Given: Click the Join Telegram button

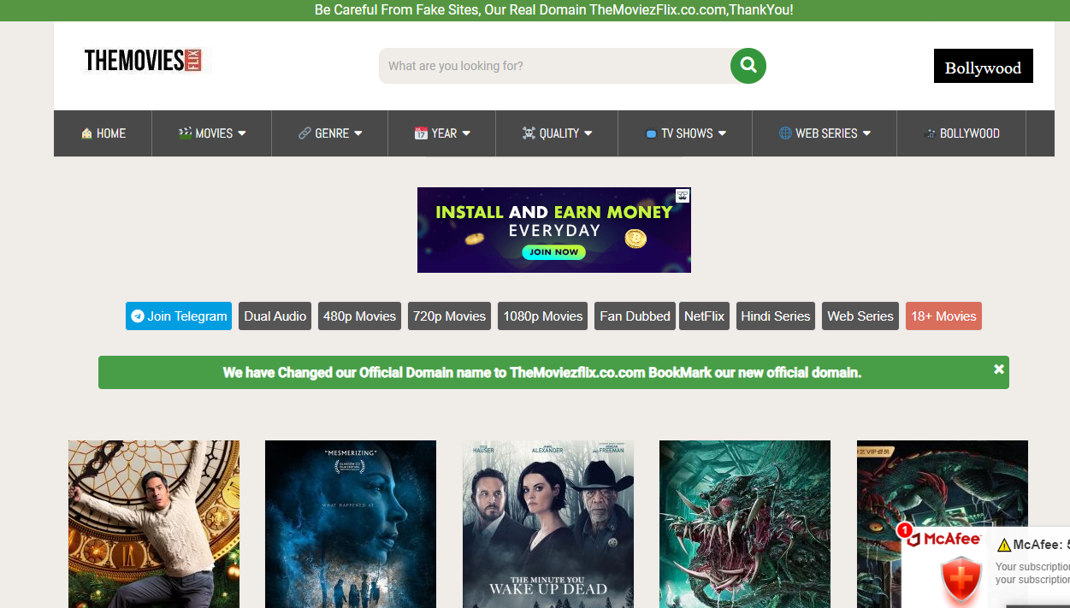Looking at the screenshot, I should pos(179,316).
